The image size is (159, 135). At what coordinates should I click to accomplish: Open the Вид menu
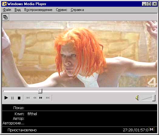[x=18, y=10]
